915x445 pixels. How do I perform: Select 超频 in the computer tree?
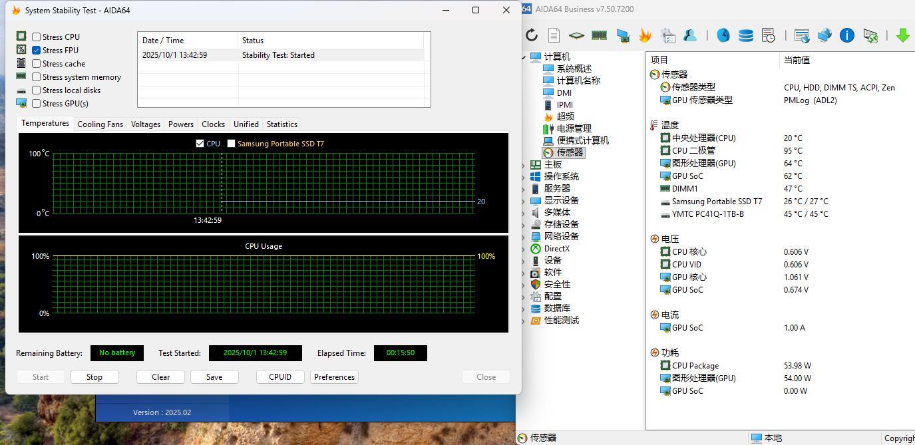tap(565, 116)
